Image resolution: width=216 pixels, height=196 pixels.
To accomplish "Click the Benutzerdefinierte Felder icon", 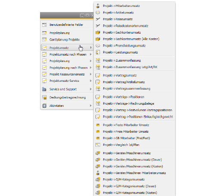I will [x=44, y=25].
